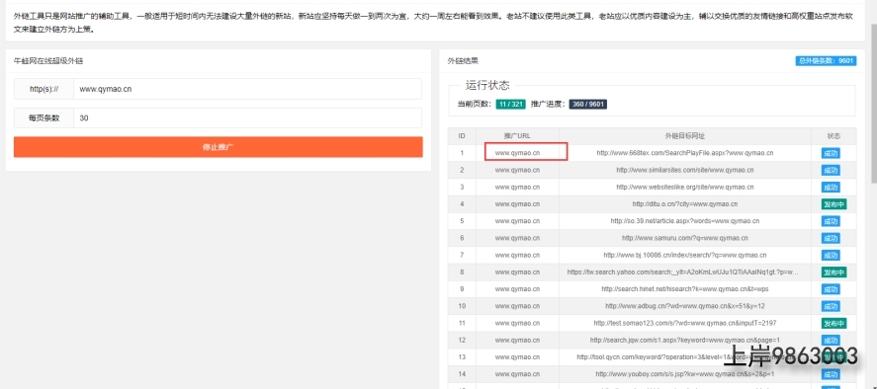The height and width of the screenshot is (389, 877).
Task: Click the 外链目标网址 column header
Action: (684, 136)
